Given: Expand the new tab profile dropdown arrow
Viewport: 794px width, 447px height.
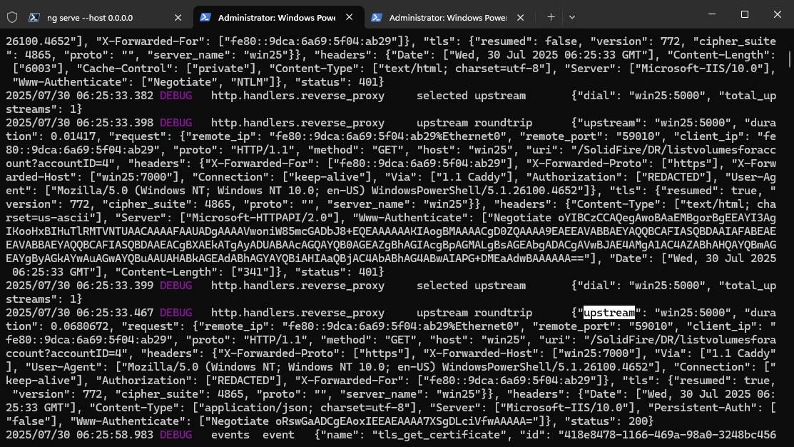Looking at the screenshot, I should [x=572, y=17].
